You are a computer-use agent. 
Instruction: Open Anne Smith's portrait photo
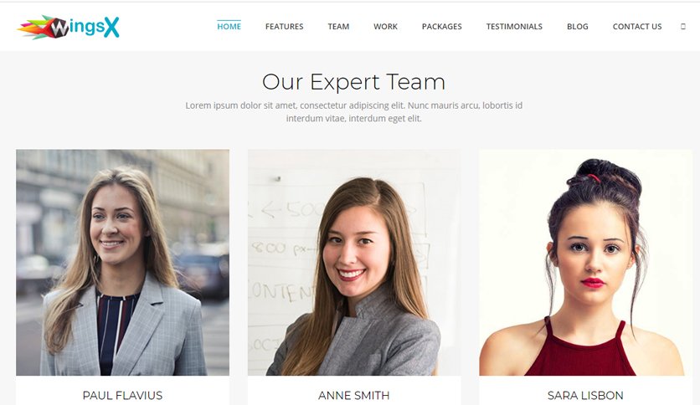point(354,262)
